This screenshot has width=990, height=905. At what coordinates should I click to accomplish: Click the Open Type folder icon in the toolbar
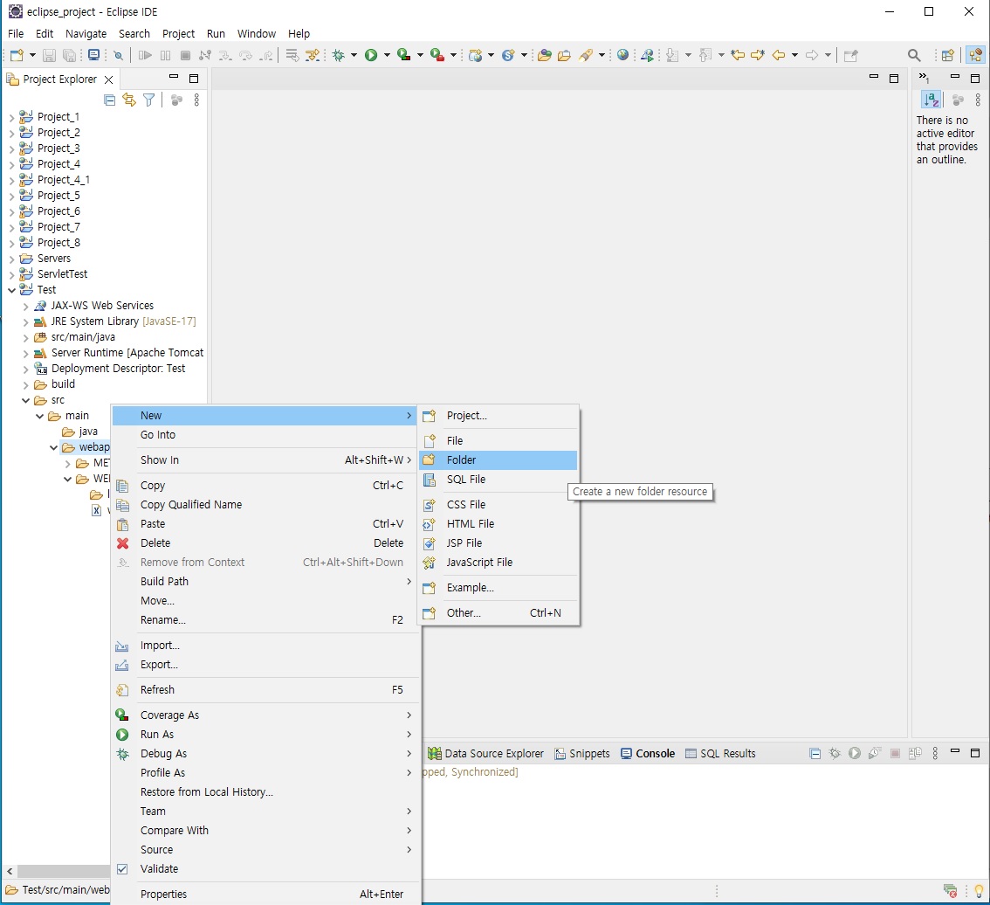(544, 55)
